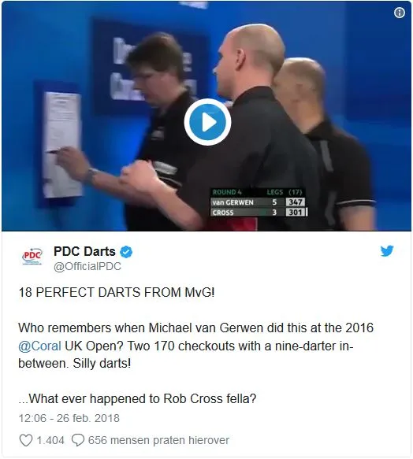Click the PDC profile avatar logo
413x459 pixels.
coord(32,257)
